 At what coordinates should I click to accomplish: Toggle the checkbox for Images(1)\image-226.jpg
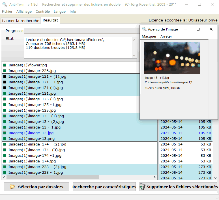5,71
